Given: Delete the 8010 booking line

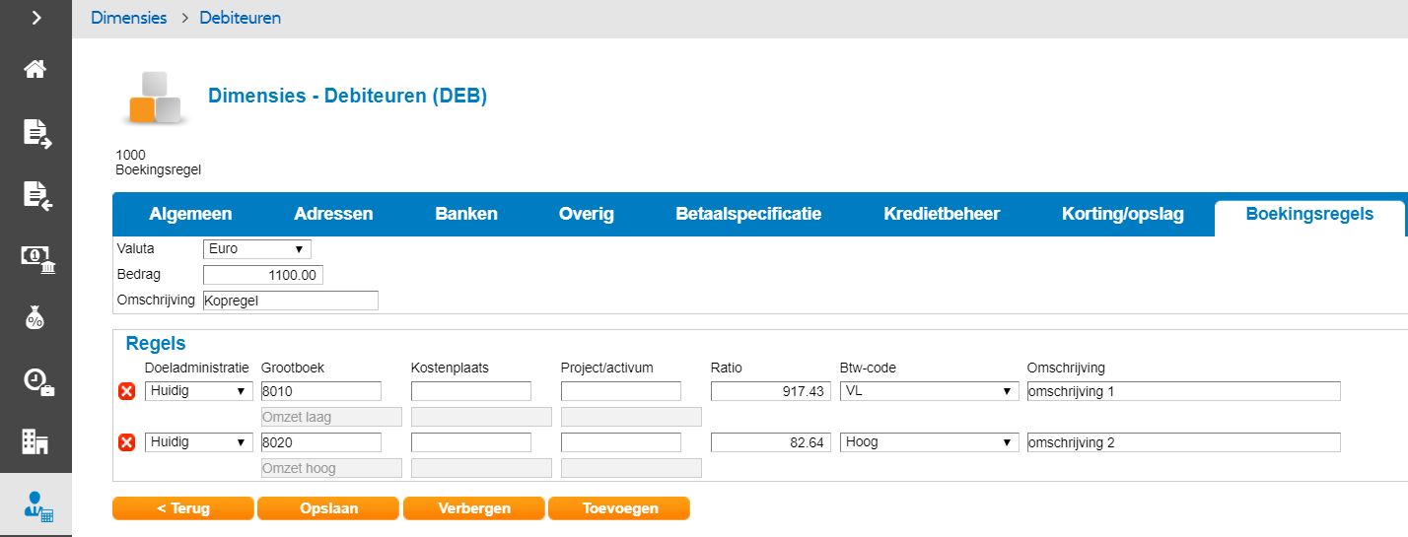Looking at the screenshot, I should click(126, 392).
